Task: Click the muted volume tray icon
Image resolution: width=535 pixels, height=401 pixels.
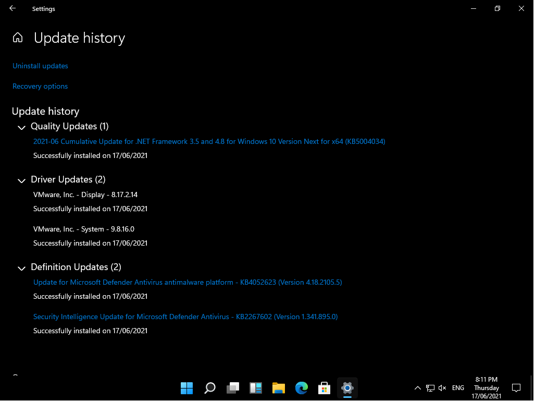Action: (442, 388)
